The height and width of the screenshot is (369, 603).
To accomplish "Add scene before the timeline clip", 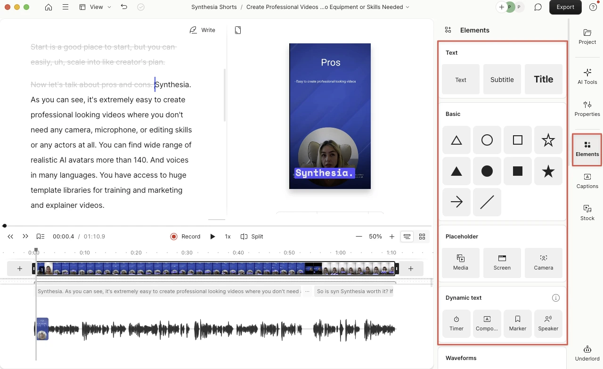I will 19,269.
